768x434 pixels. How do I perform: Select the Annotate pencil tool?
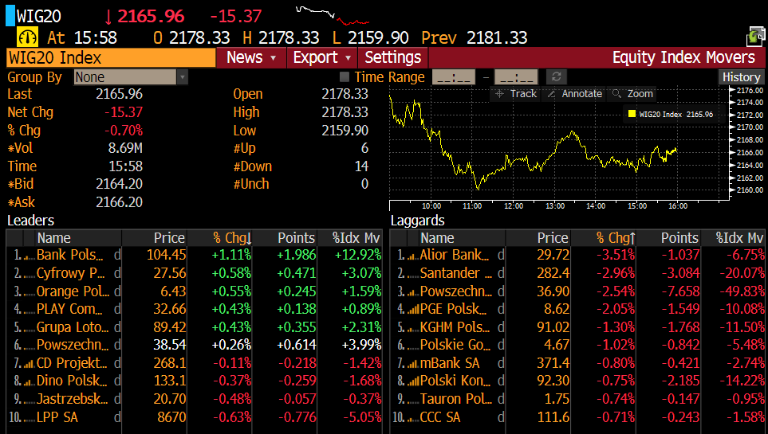click(x=574, y=93)
